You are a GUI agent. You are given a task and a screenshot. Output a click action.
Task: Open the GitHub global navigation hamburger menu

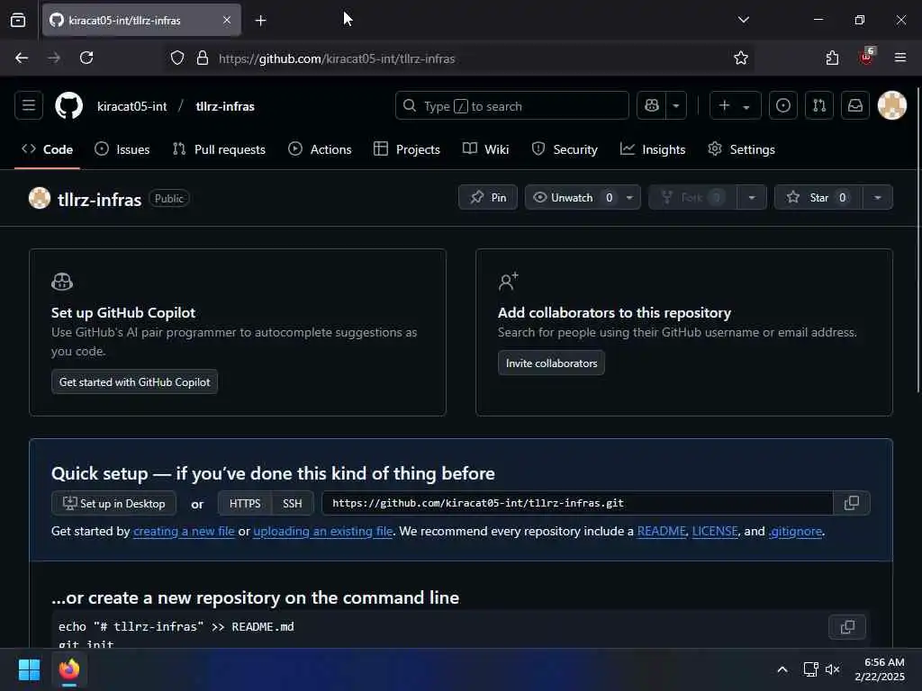click(x=28, y=106)
